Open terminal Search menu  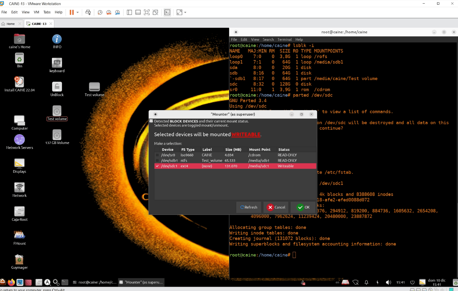pyautogui.click(x=268, y=40)
